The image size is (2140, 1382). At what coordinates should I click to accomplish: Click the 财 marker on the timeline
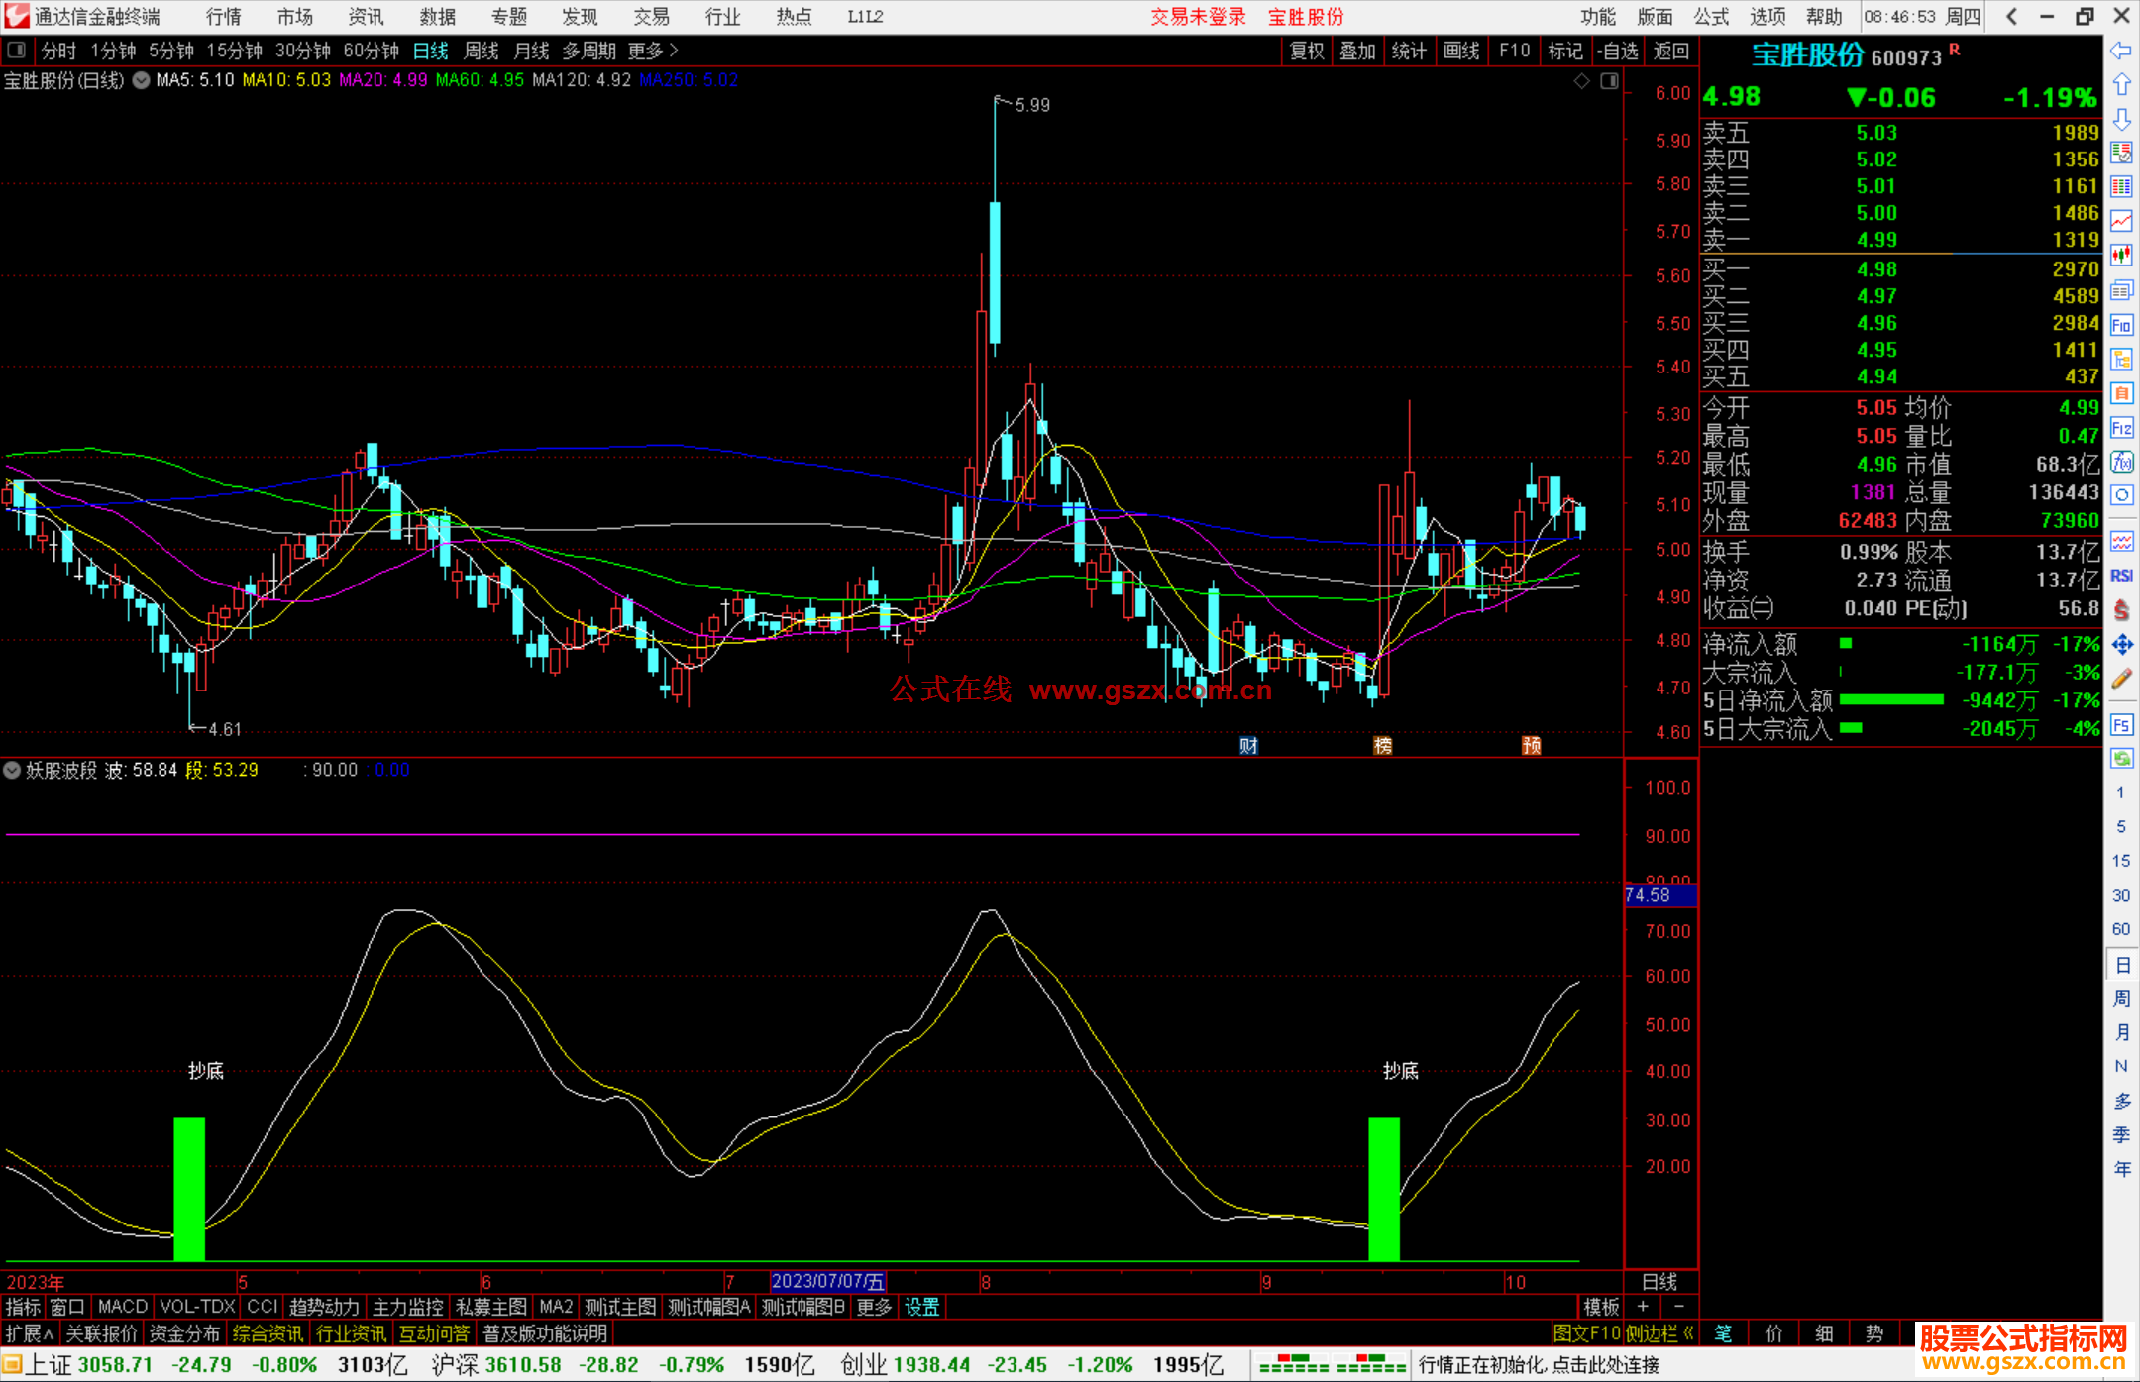click(x=1248, y=746)
